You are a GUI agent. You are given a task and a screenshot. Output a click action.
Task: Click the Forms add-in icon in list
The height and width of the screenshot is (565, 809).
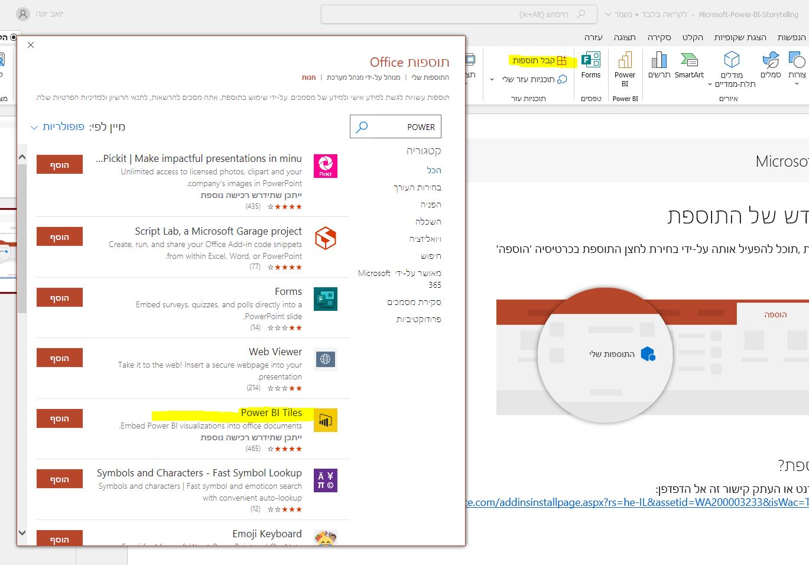click(326, 299)
